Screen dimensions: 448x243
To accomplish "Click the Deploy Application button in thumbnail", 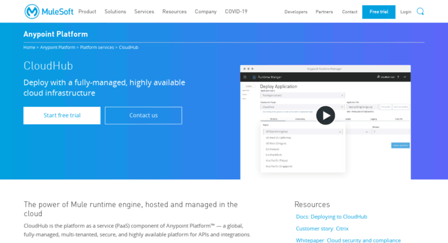I will point(400,145).
